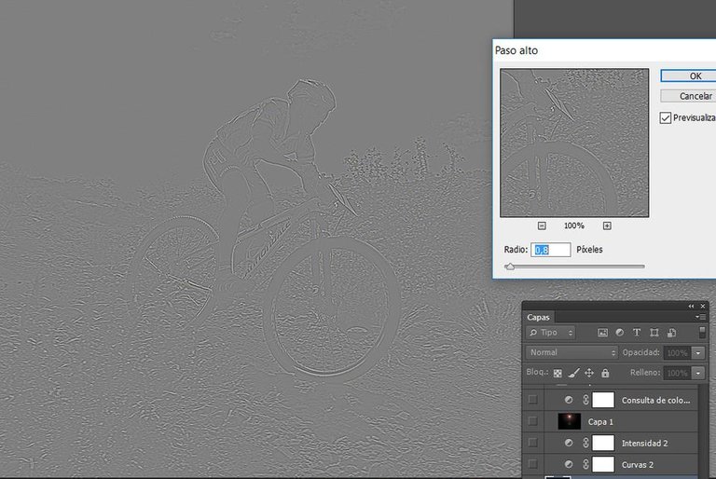This screenshot has height=479, width=716.
Task: Toggle the Previsualizar checkbox
Action: 665,118
